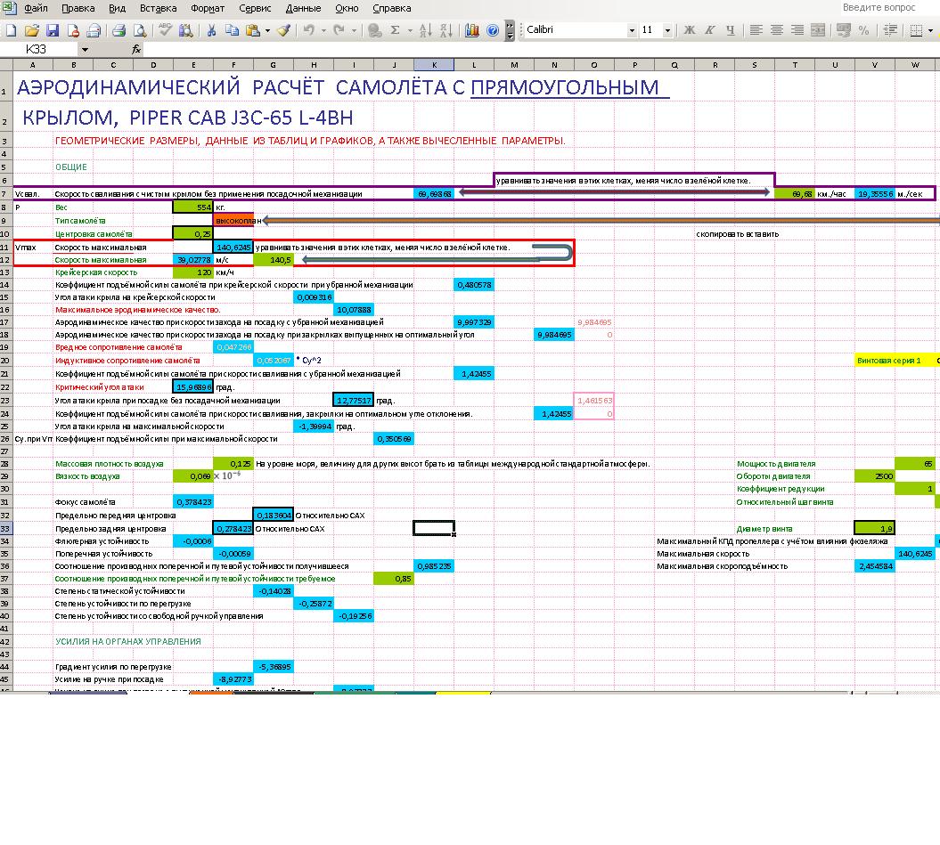The width and height of the screenshot is (940, 845).
Task: Click the insert function fx button
Action: [x=136, y=50]
